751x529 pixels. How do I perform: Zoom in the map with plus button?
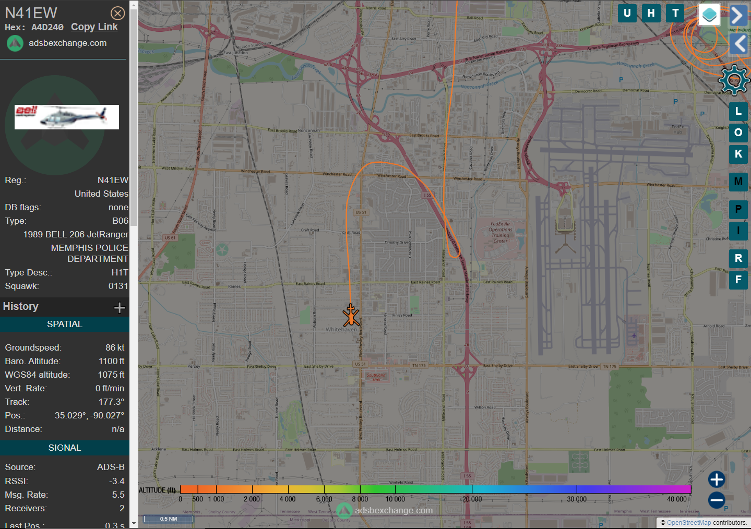pyautogui.click(x=717, y=479)
